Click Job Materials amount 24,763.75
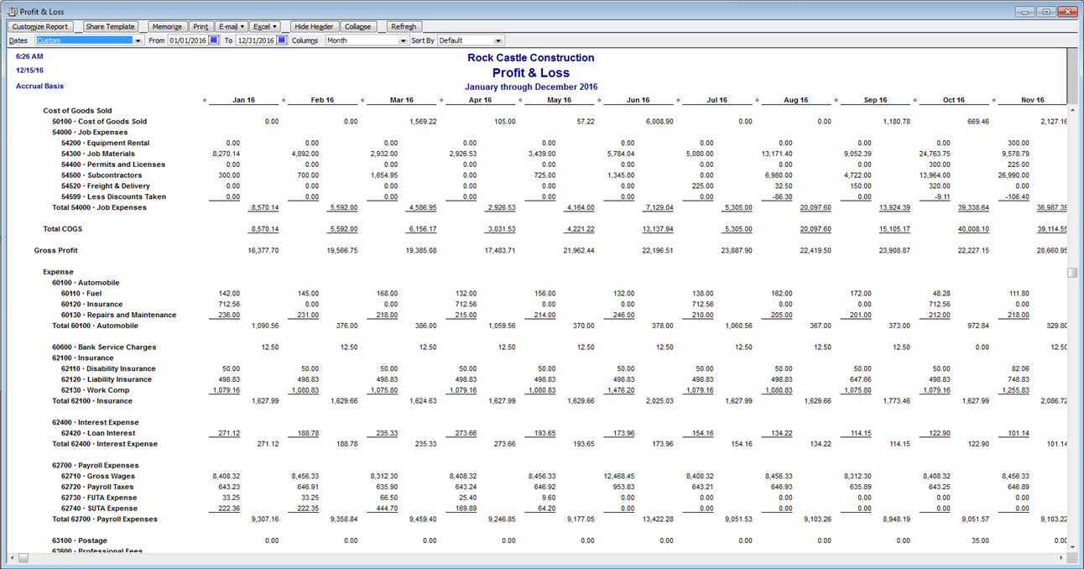 pyautogui.click(x=934, y=154)
